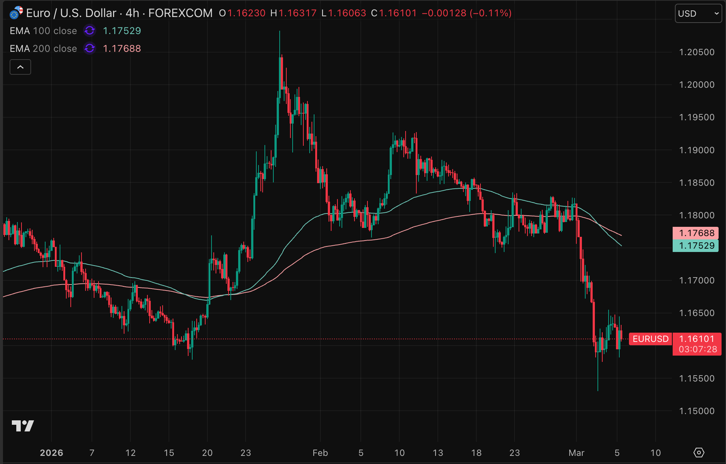Open the USD currency dropdown
This screenshot has width=726, height=464.
(x=698, y=14)
